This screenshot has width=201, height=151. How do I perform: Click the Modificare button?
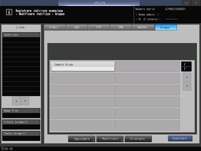[110, 139]
